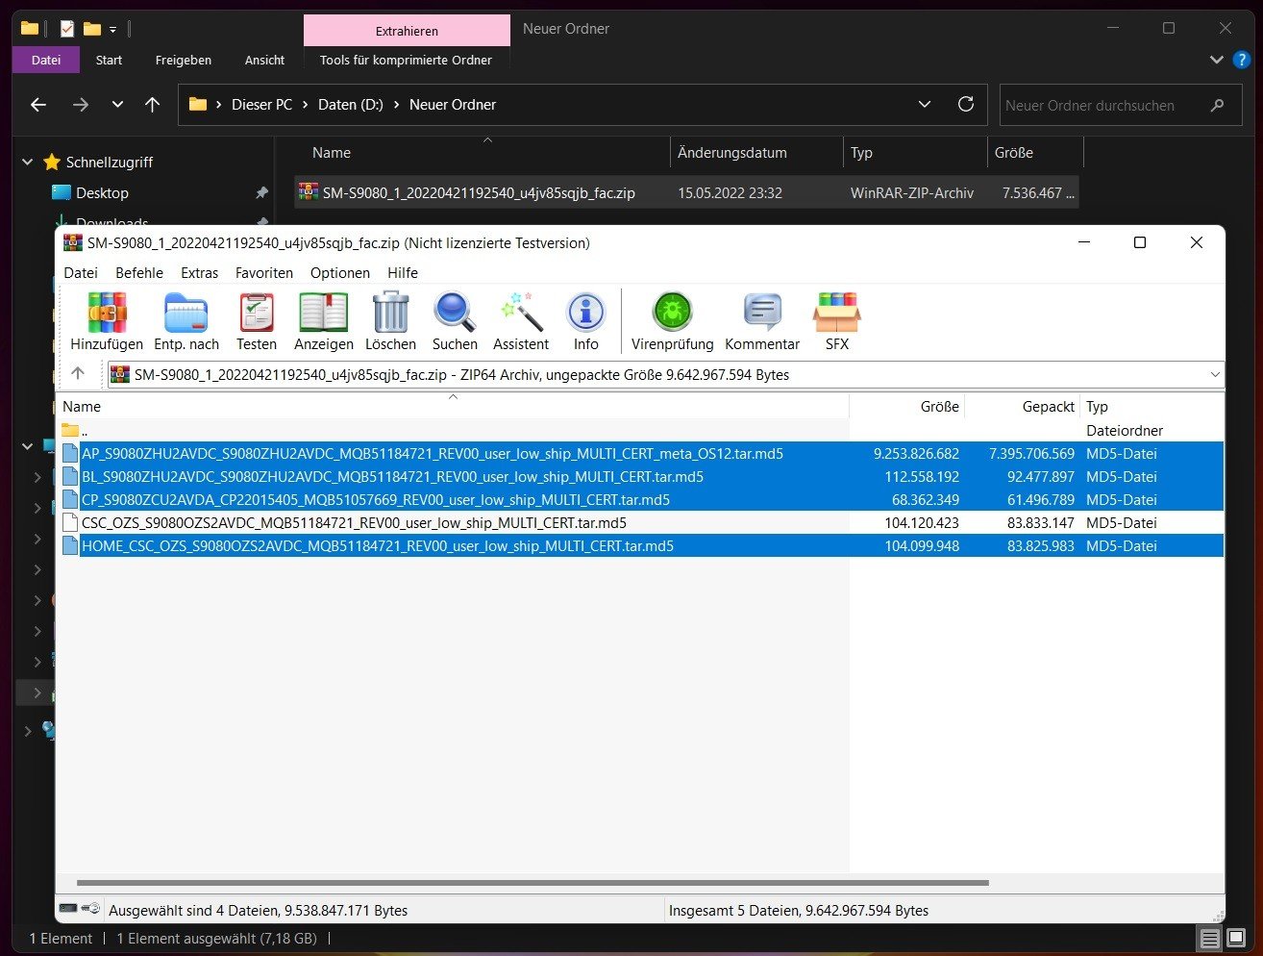The image size is (1263, 956).
Task: Switch Explorer to details view icon
Action: (x=1210, y=938)
